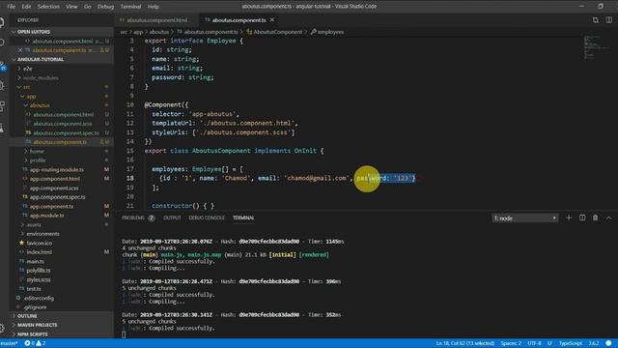Open favicon.ico in explorer
Viewport: 618px width, 348px height.
tap(39, 243)
